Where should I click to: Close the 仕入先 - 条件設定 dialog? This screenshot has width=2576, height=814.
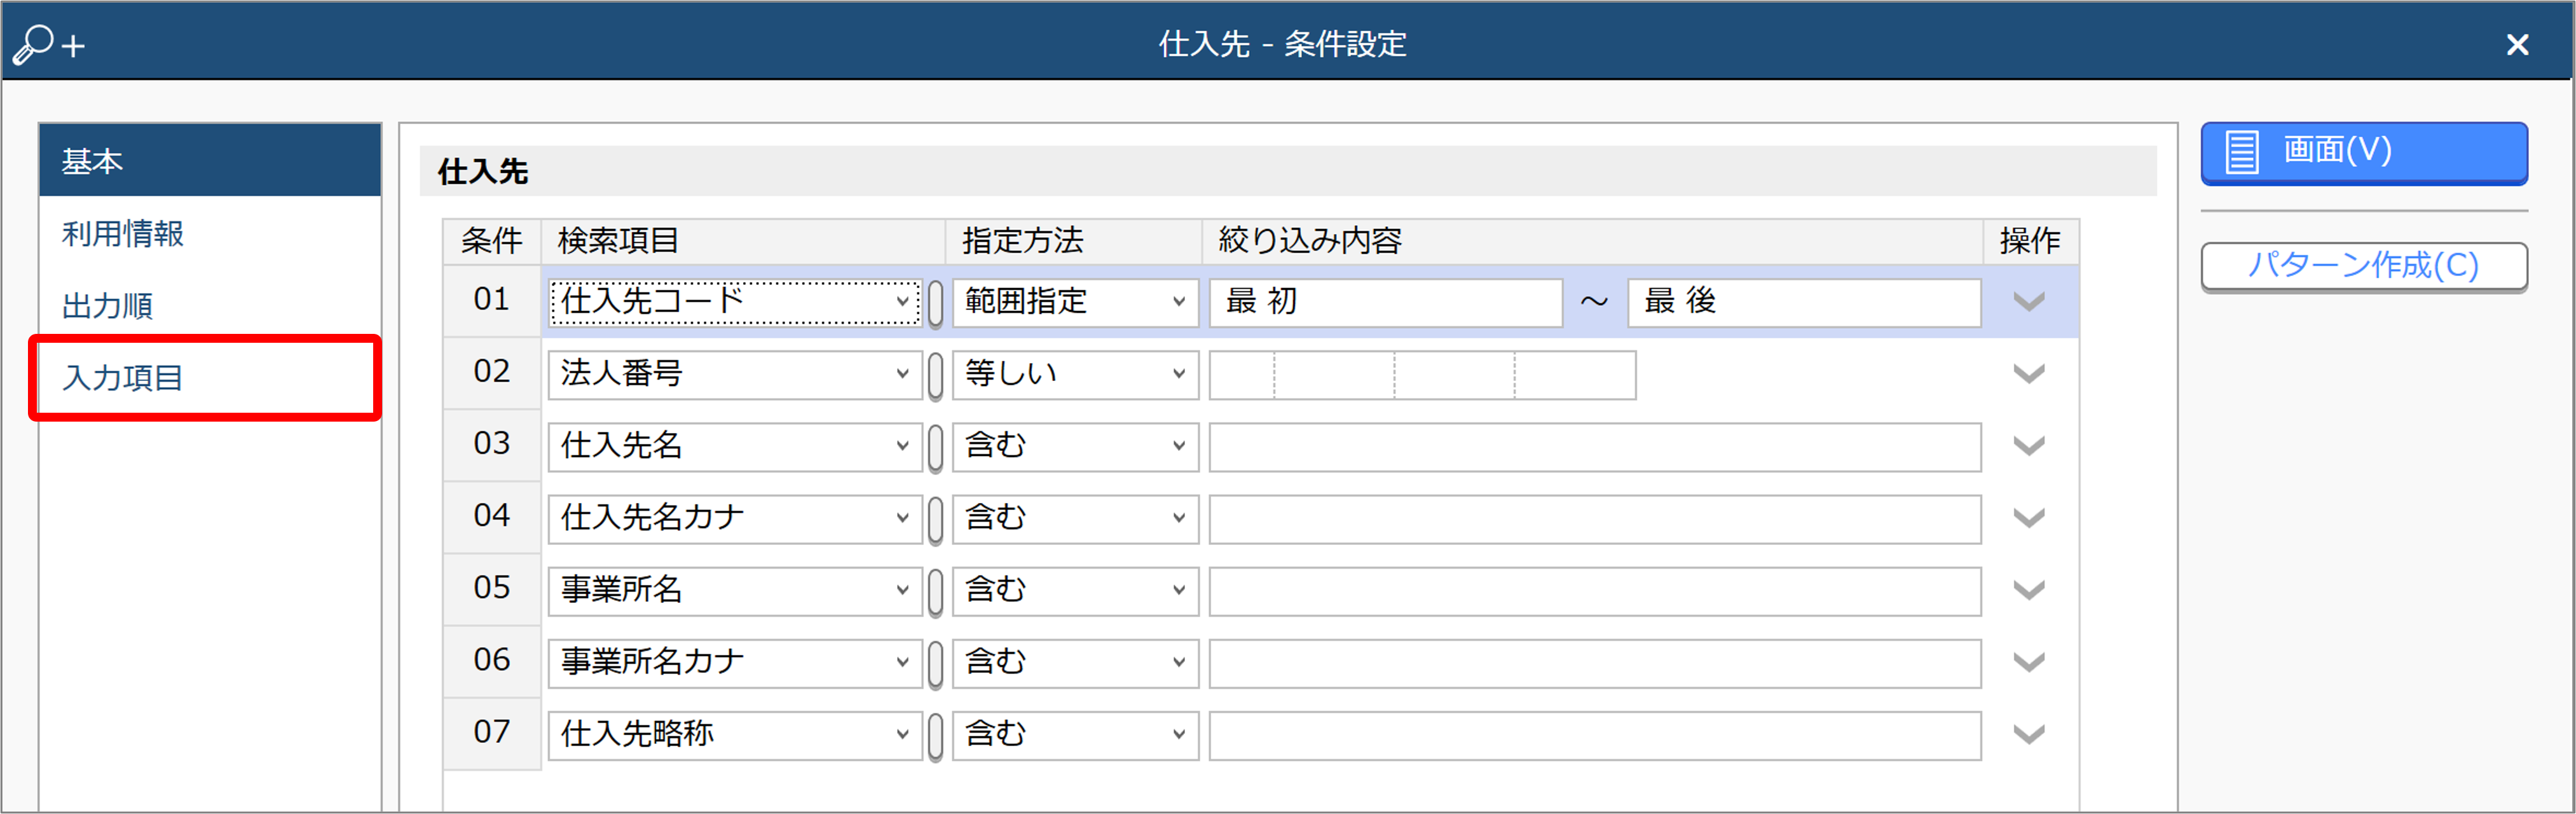2517,44
